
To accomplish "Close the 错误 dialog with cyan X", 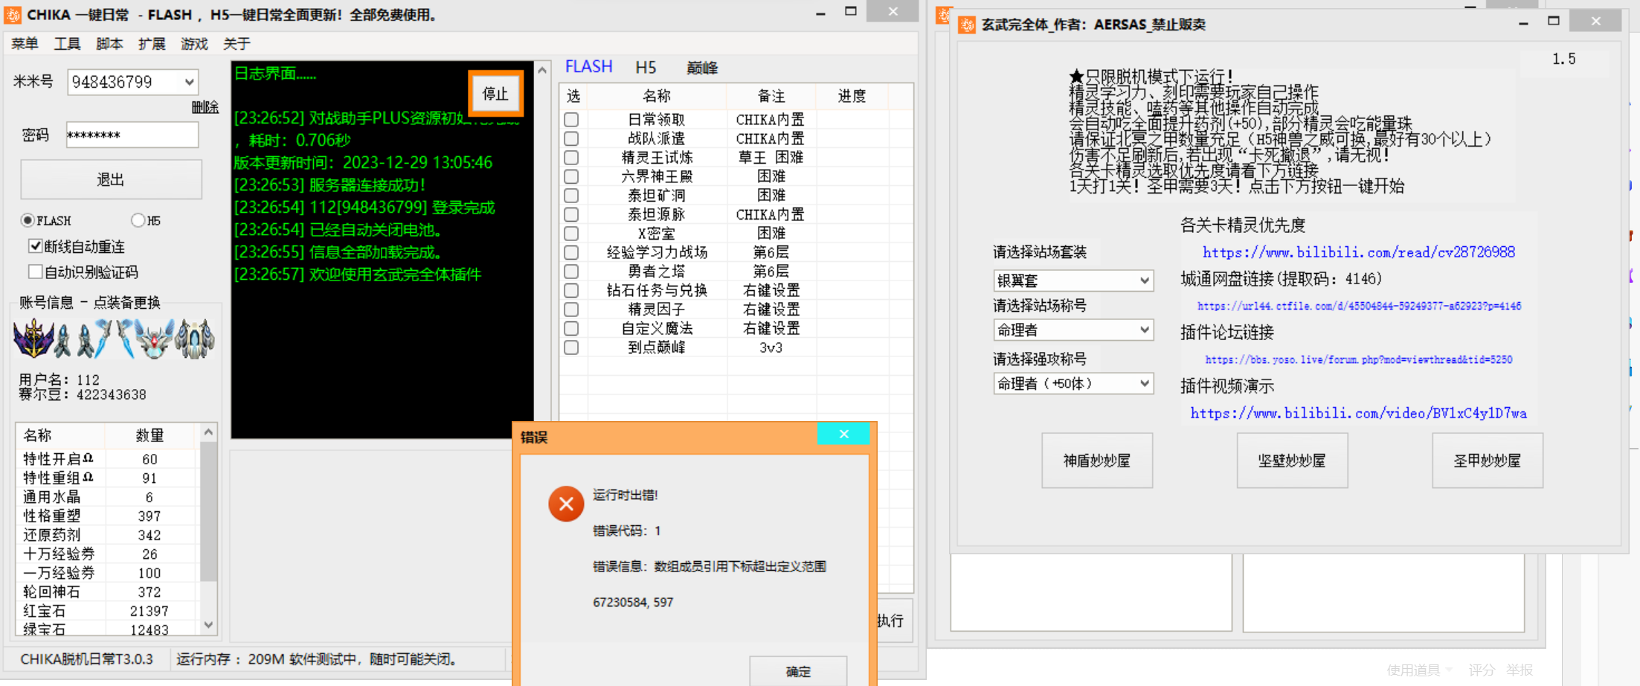I will (x=843, y=434).
